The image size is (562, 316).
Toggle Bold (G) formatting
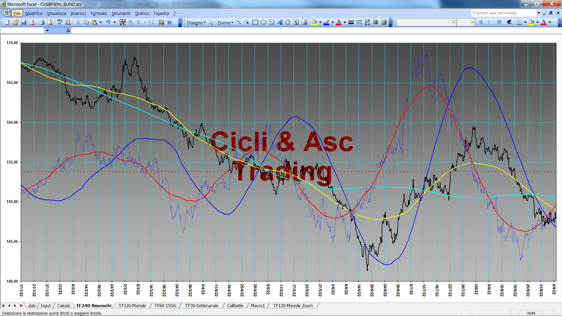click(481, 22)
